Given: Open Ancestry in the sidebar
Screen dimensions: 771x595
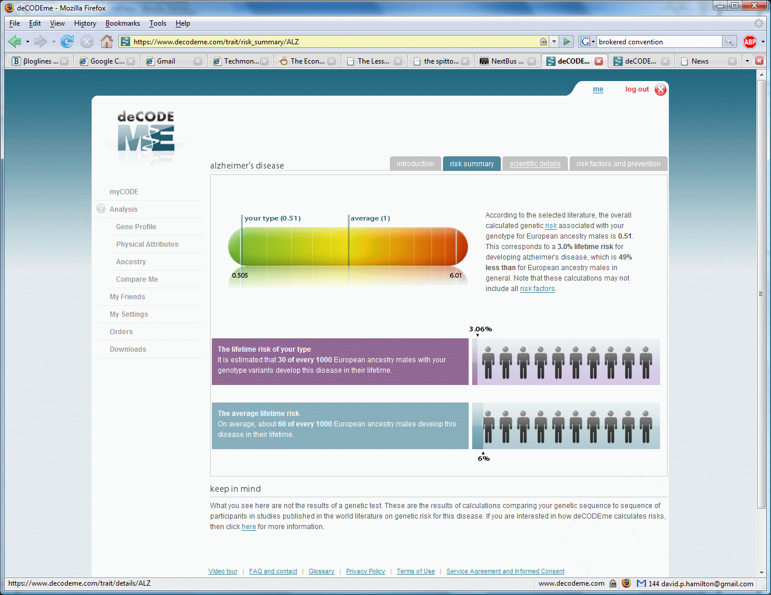Looking at the screenshot, I should [x=131, y=262].
